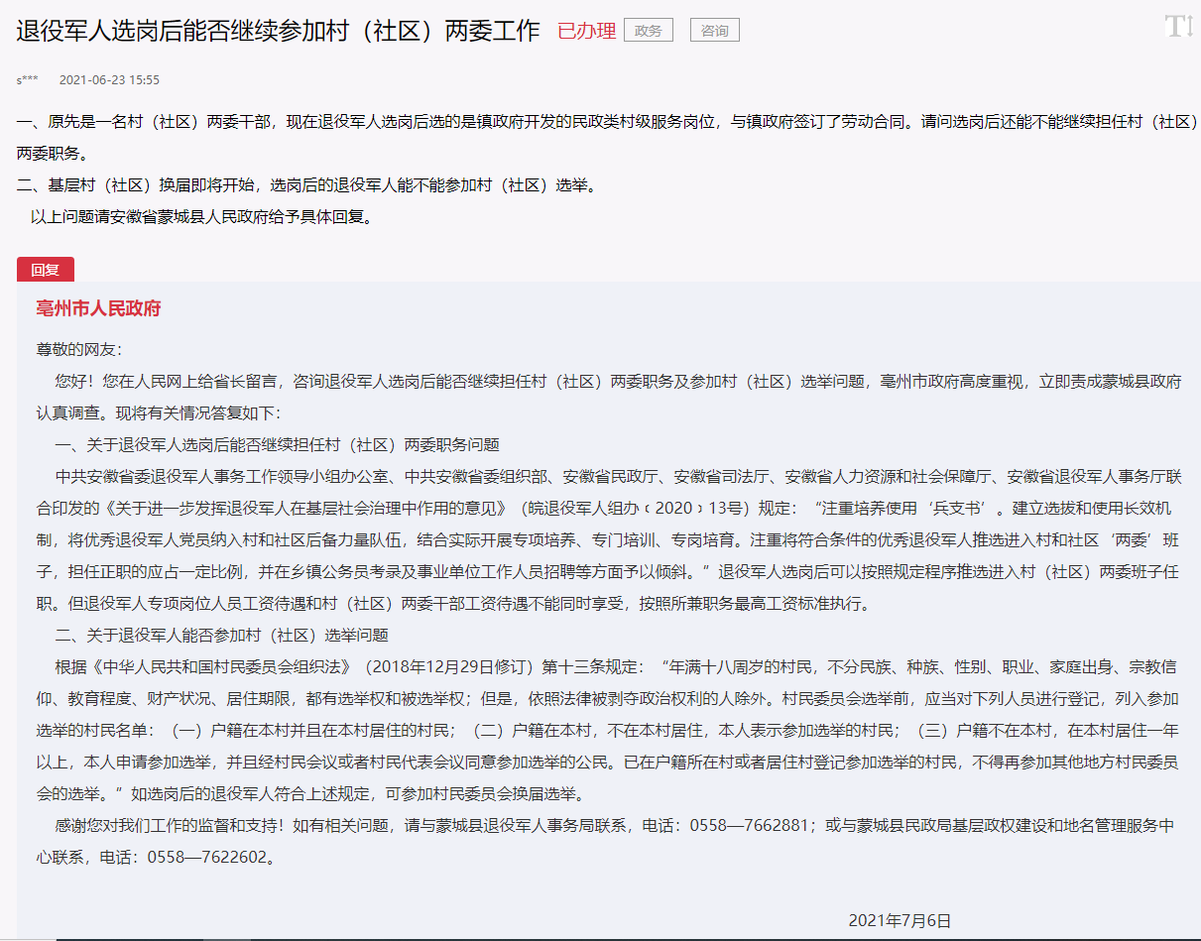Click the post timestamp 2021-06-23 15:55

109,80
